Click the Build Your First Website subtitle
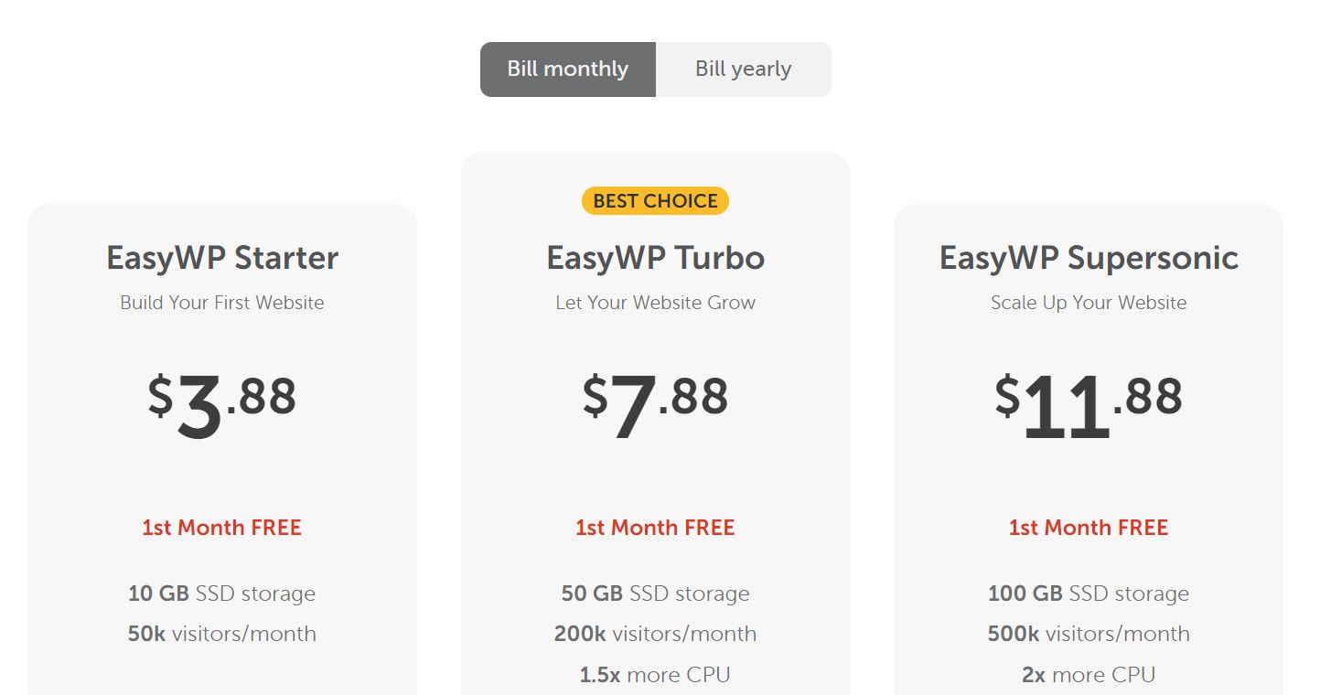The height and width of the screenshot is (695, 1320). click(x=222, y=303)
